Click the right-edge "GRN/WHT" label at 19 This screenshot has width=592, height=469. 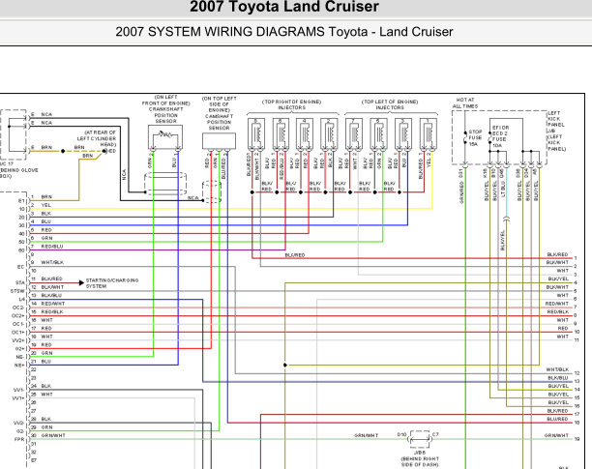click(x=556, y=435)
